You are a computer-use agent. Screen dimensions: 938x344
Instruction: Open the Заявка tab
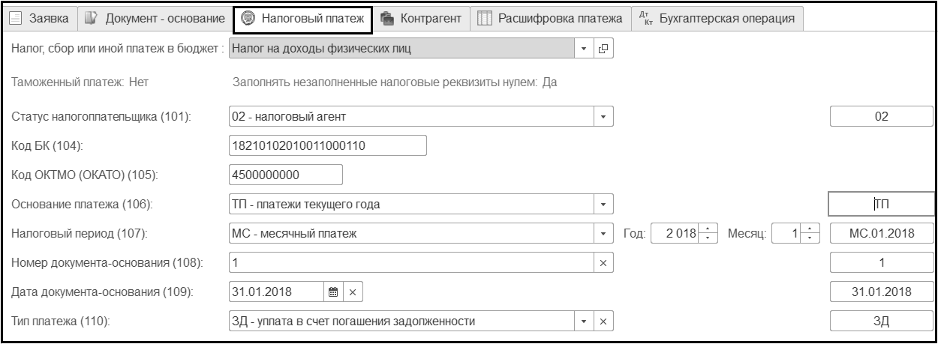[41, 18]
